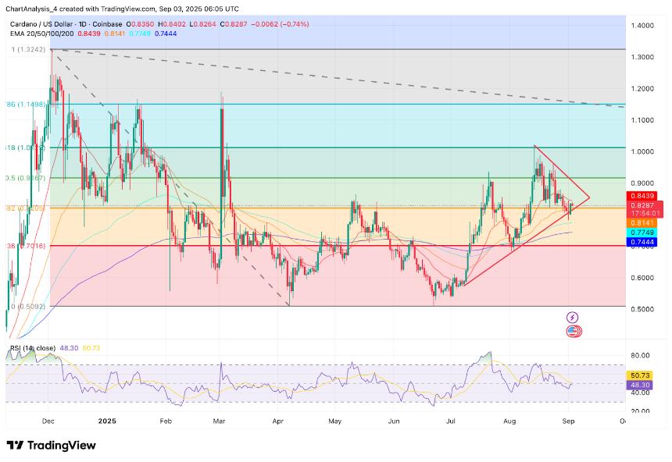Click the TradingView logo at bottom left
Screen dimensions: 672x462
[51, 445]
